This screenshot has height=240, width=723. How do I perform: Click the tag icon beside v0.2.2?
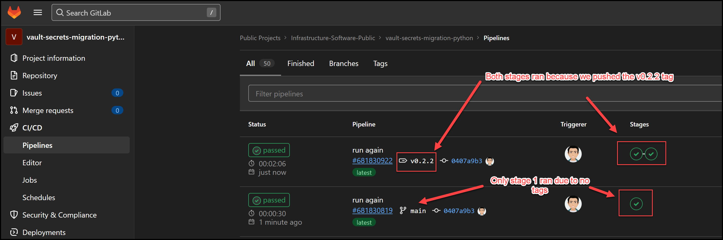403,161
